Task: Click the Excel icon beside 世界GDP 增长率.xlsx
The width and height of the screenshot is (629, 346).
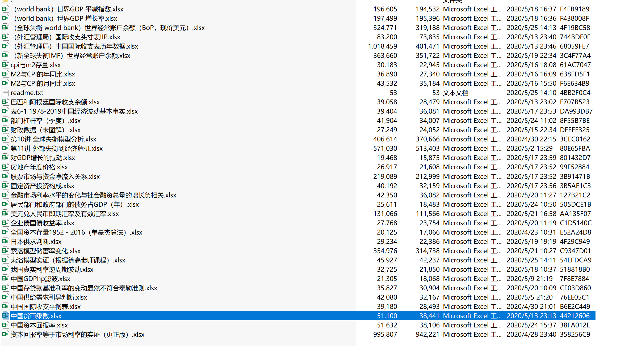Action: pos(5,18)
